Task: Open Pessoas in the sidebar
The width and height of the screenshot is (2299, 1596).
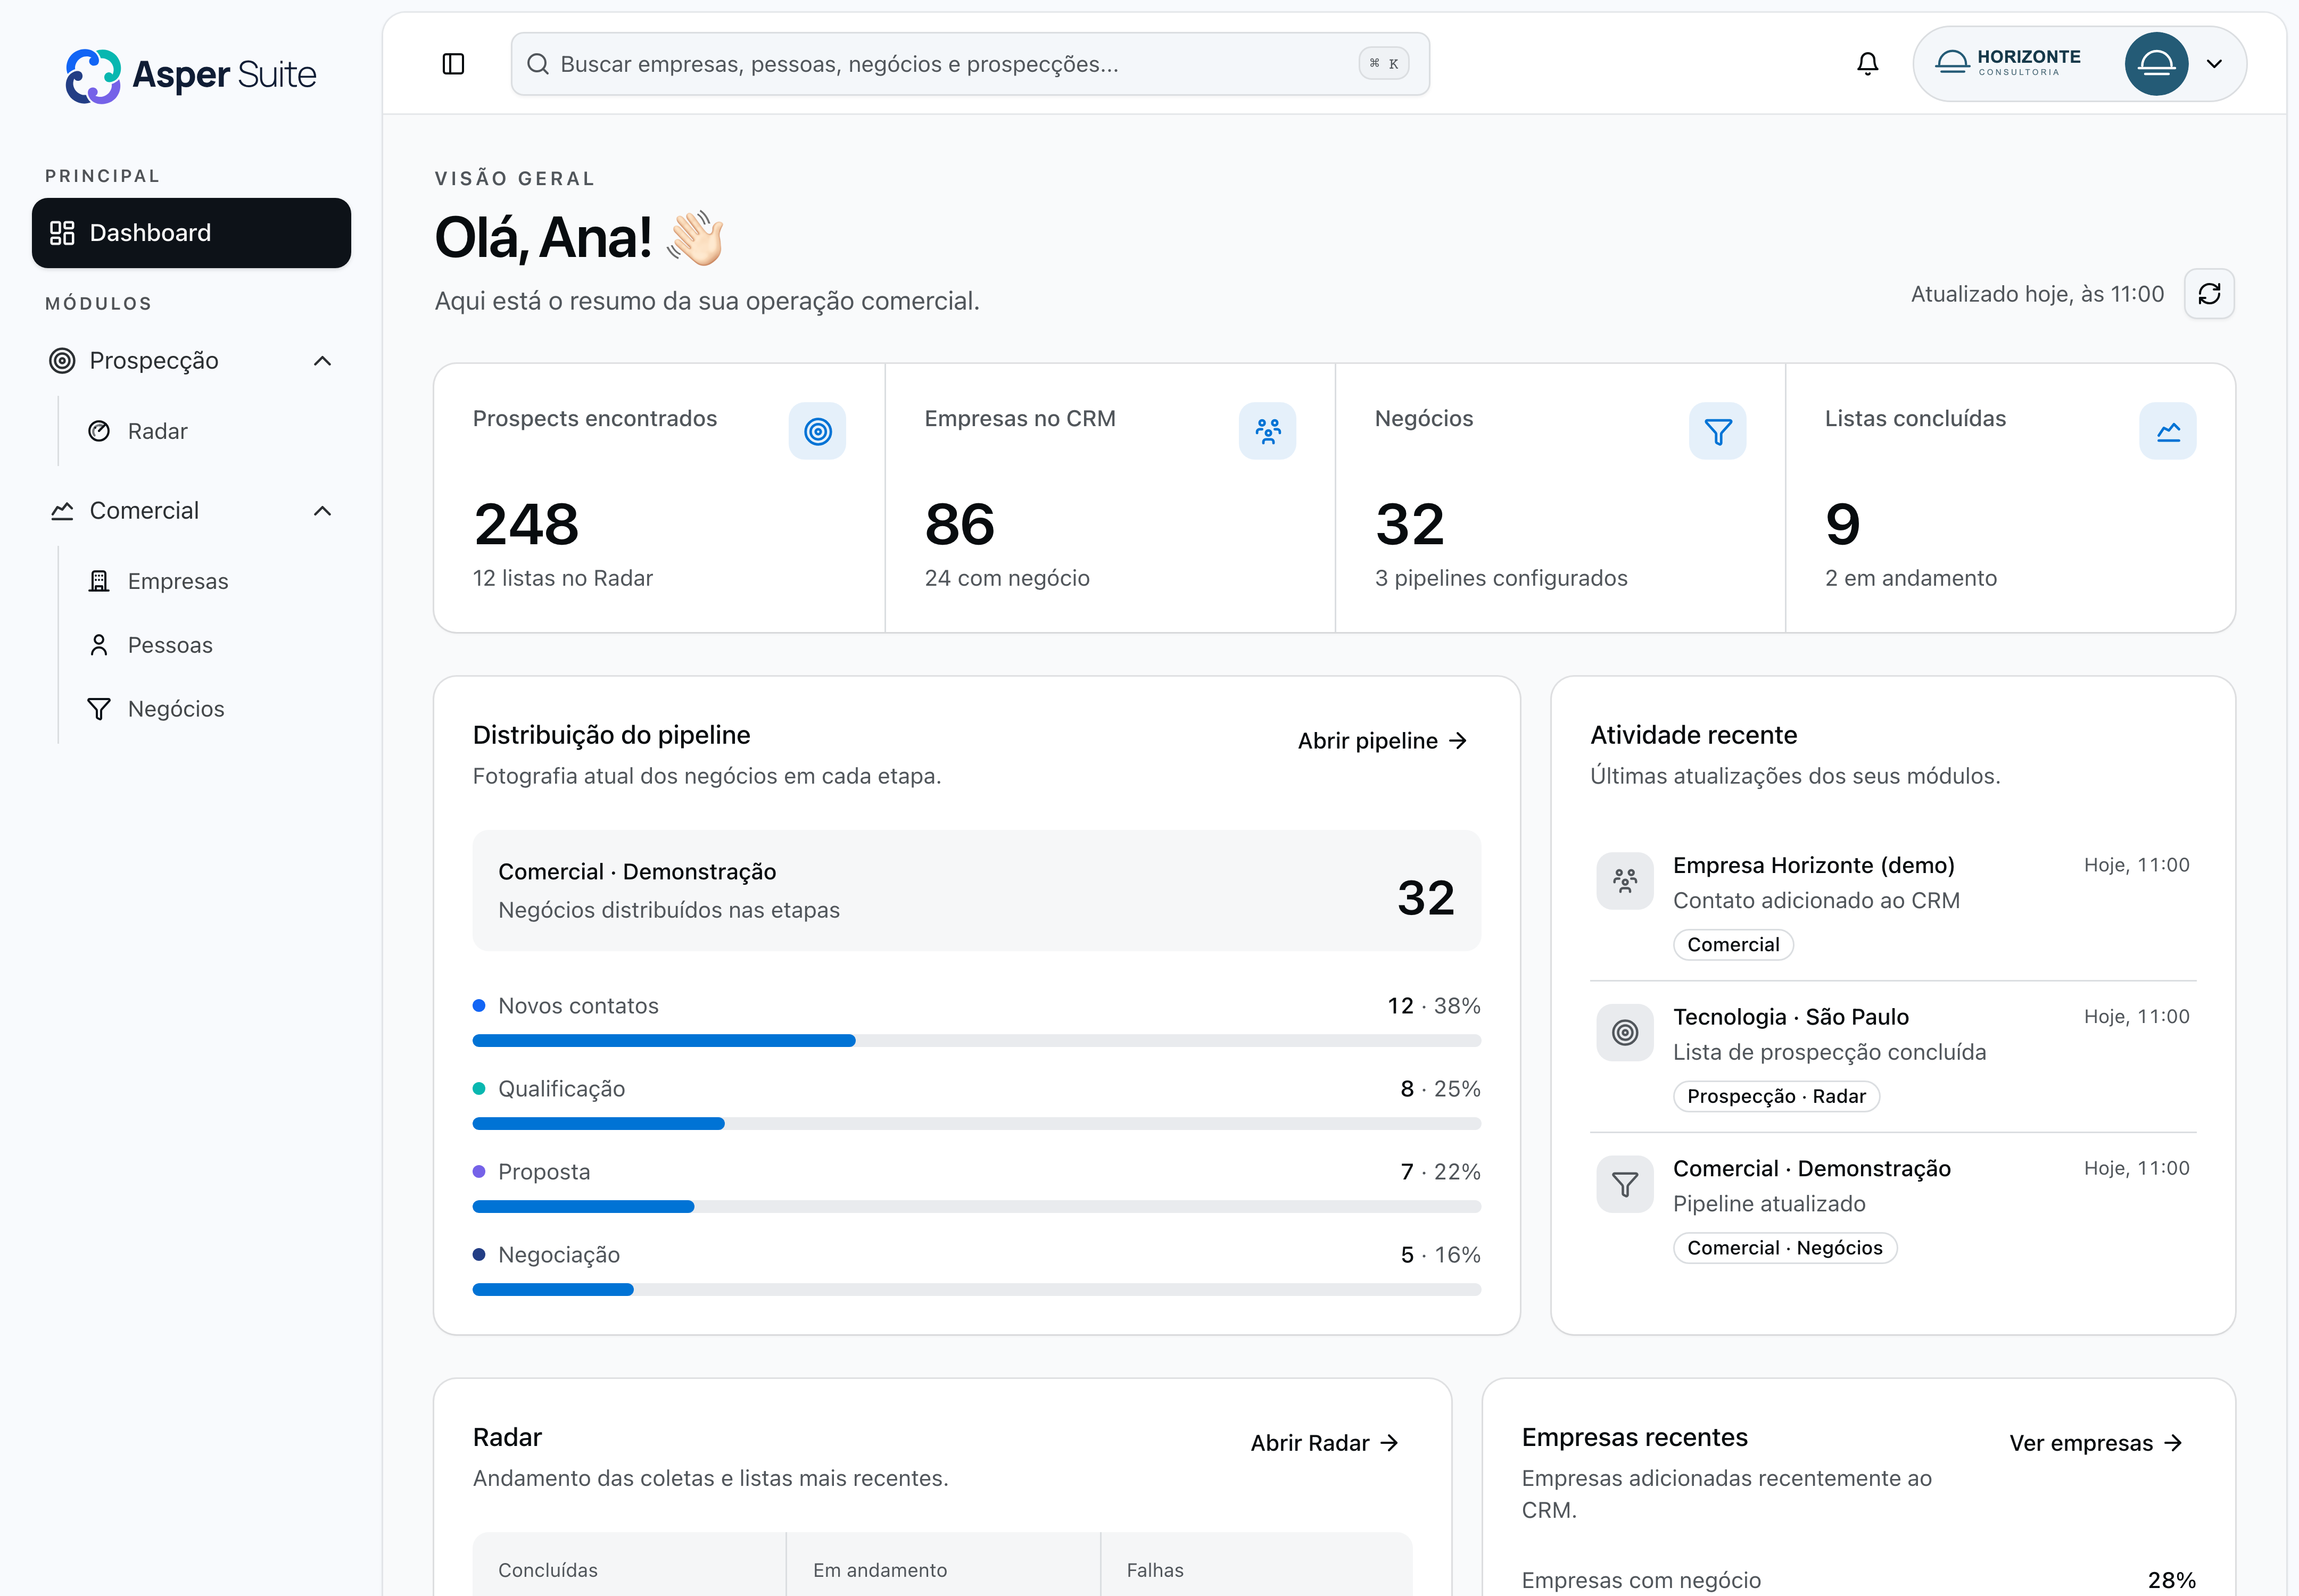Action: tap(170, 645)
